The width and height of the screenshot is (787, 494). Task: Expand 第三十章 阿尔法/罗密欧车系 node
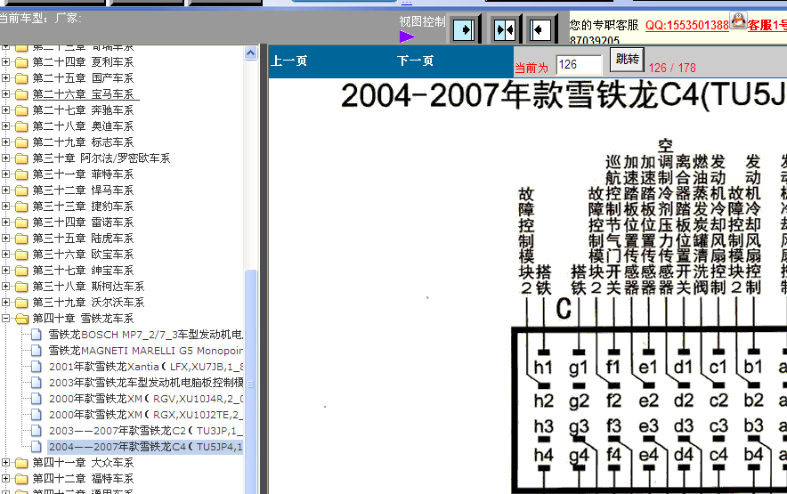(5, 158)
